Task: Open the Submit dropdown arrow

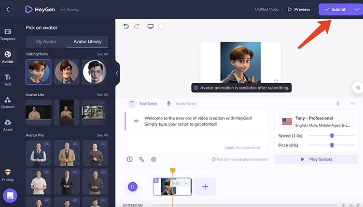Action: (355, 9)
